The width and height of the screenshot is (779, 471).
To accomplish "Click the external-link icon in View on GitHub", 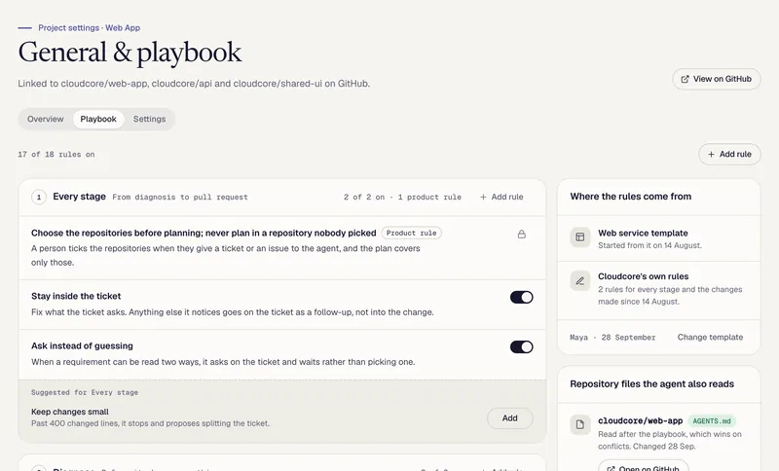I will pos(686,79).
